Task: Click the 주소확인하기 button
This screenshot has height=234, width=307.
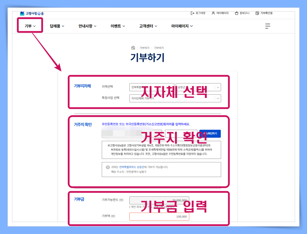Action: 210,134
